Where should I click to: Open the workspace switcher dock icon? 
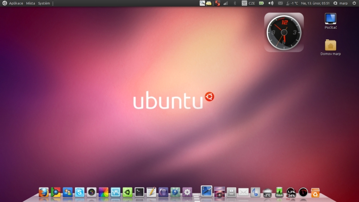[219, 192]
